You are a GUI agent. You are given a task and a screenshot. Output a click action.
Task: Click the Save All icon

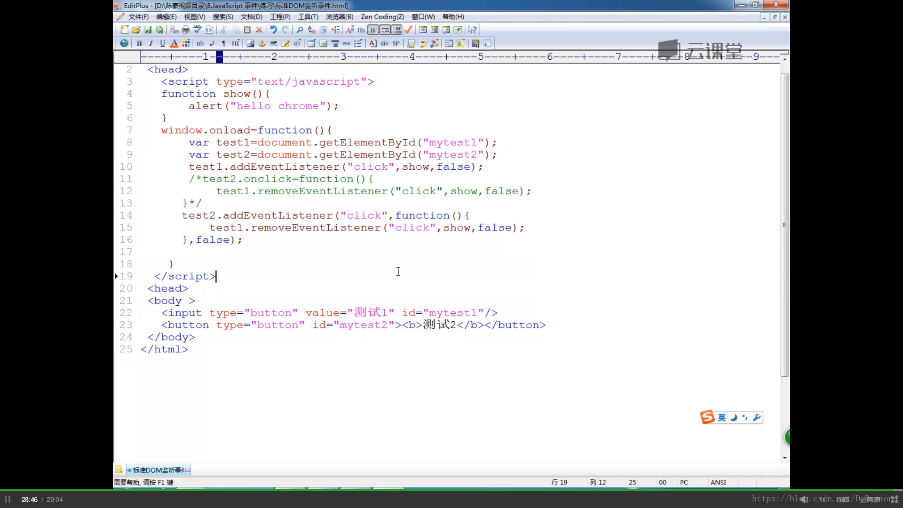click(159, 30)
